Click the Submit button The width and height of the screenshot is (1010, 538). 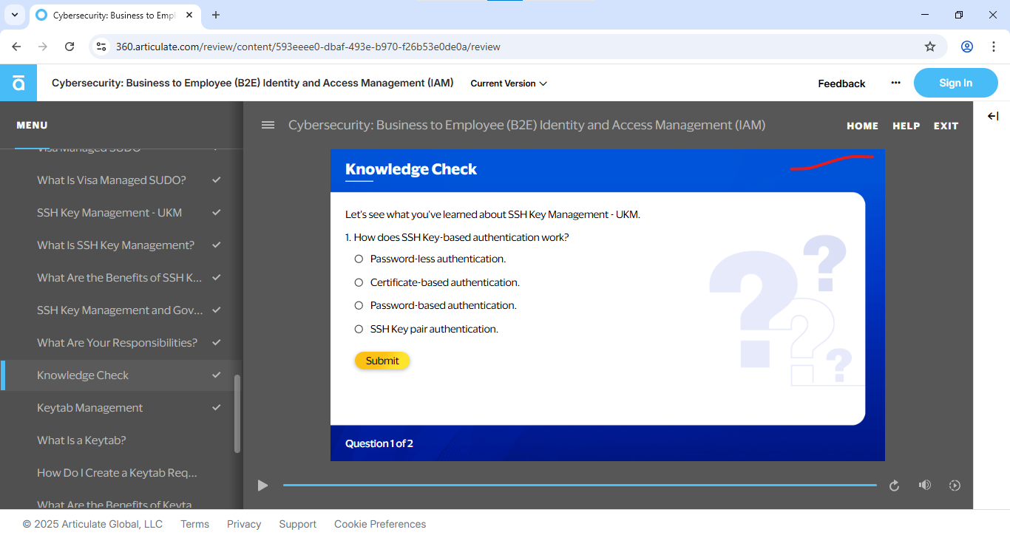tap(382, 361)
